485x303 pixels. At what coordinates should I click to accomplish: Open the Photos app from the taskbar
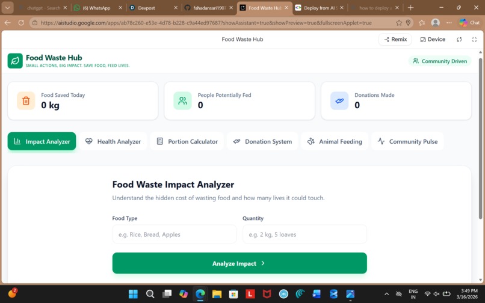tap(350, 294)
